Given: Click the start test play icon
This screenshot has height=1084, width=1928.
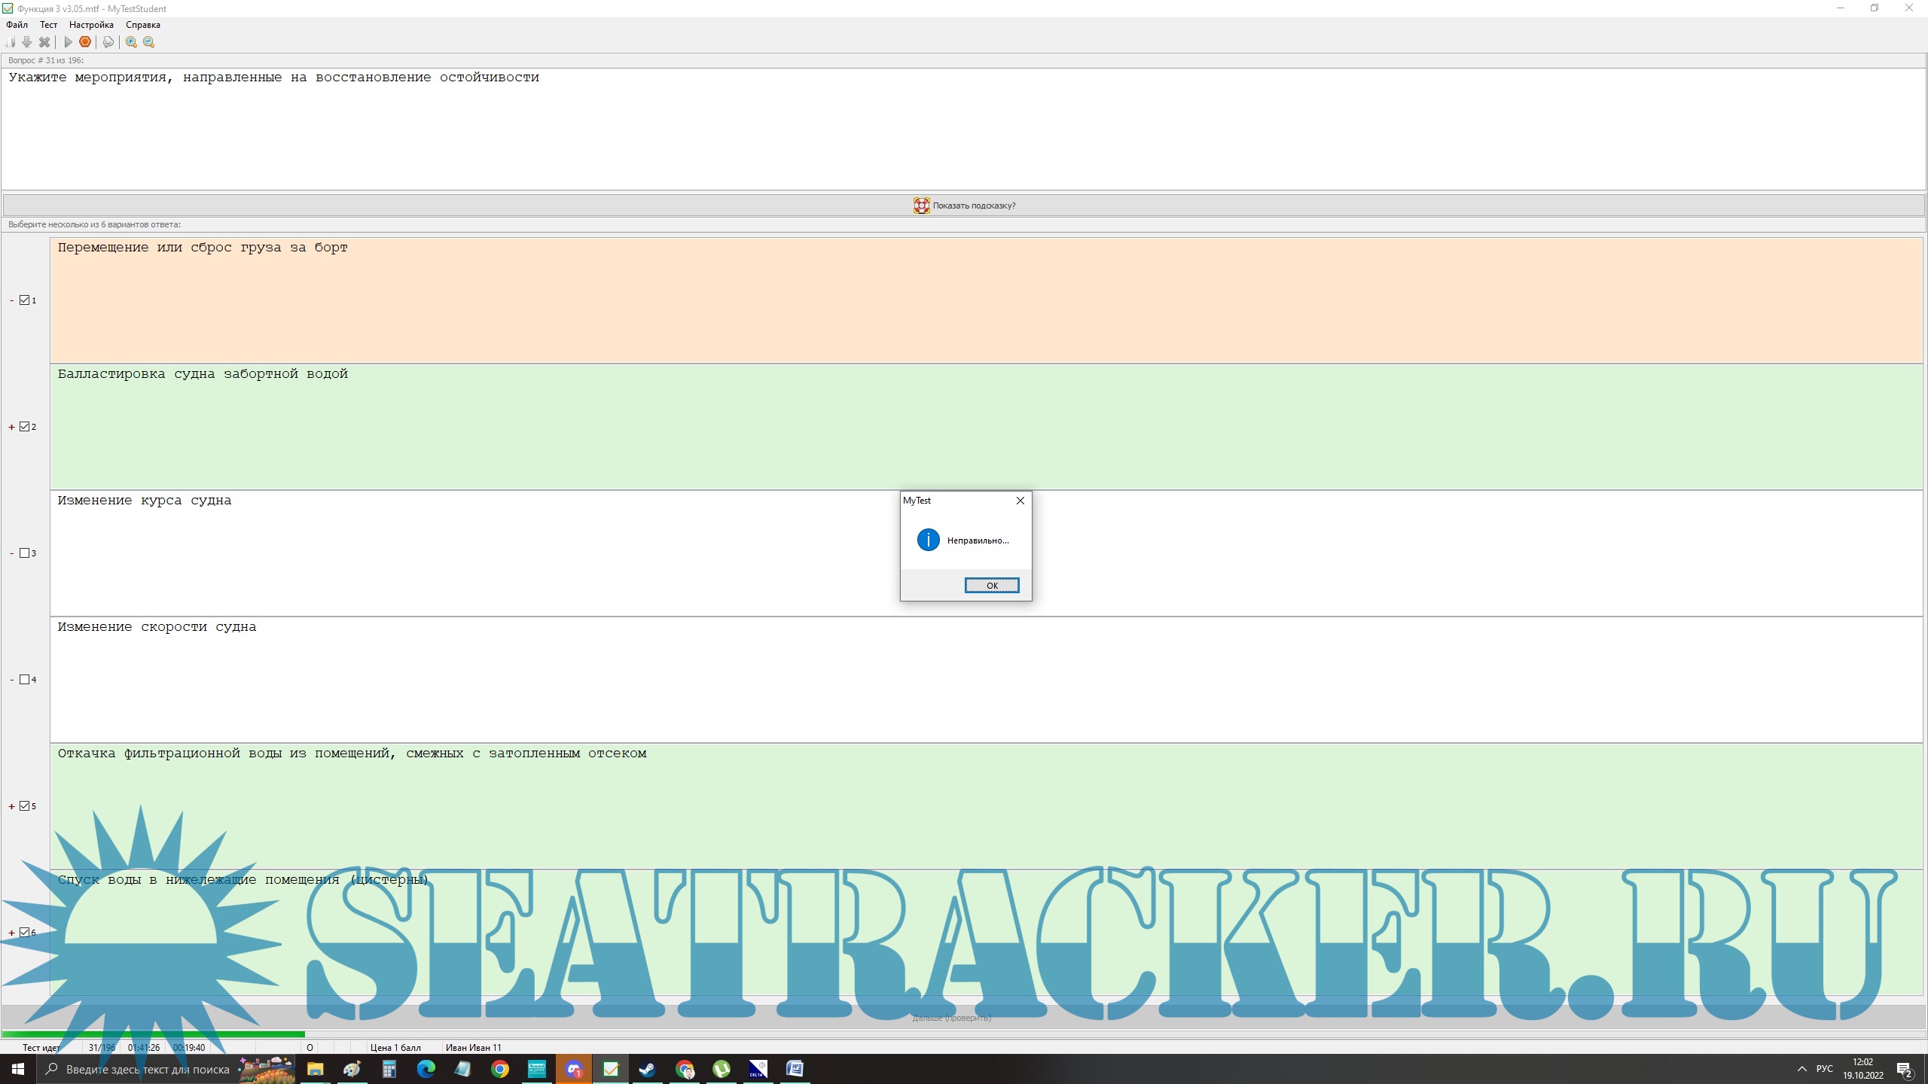Looking at the screenshot, I should tap(68, 42).
